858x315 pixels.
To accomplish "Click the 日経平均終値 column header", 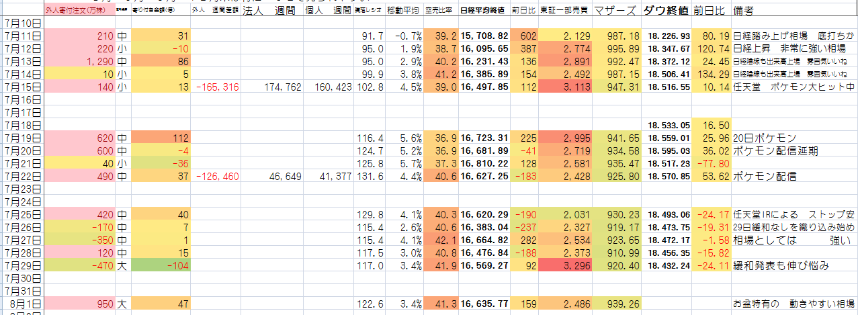I will 483,11.
